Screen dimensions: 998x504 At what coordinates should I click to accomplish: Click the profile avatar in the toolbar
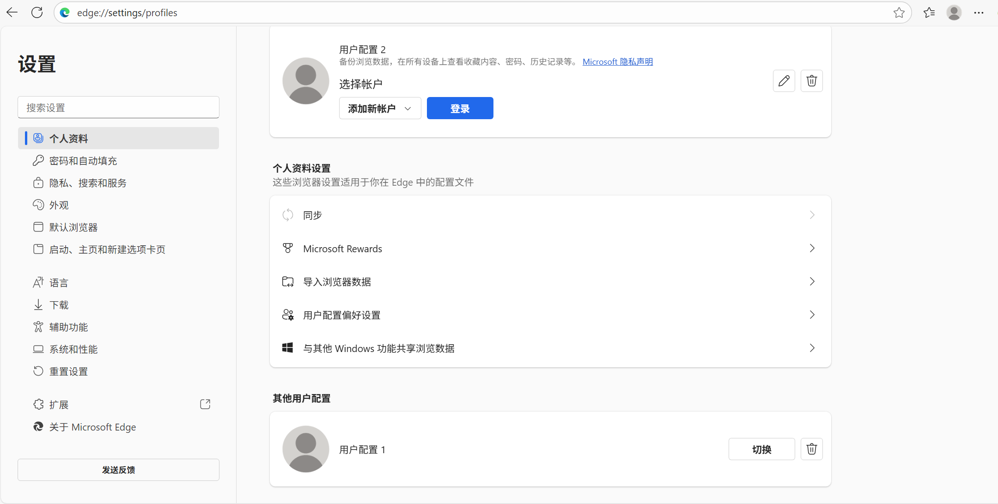[954, 13]
